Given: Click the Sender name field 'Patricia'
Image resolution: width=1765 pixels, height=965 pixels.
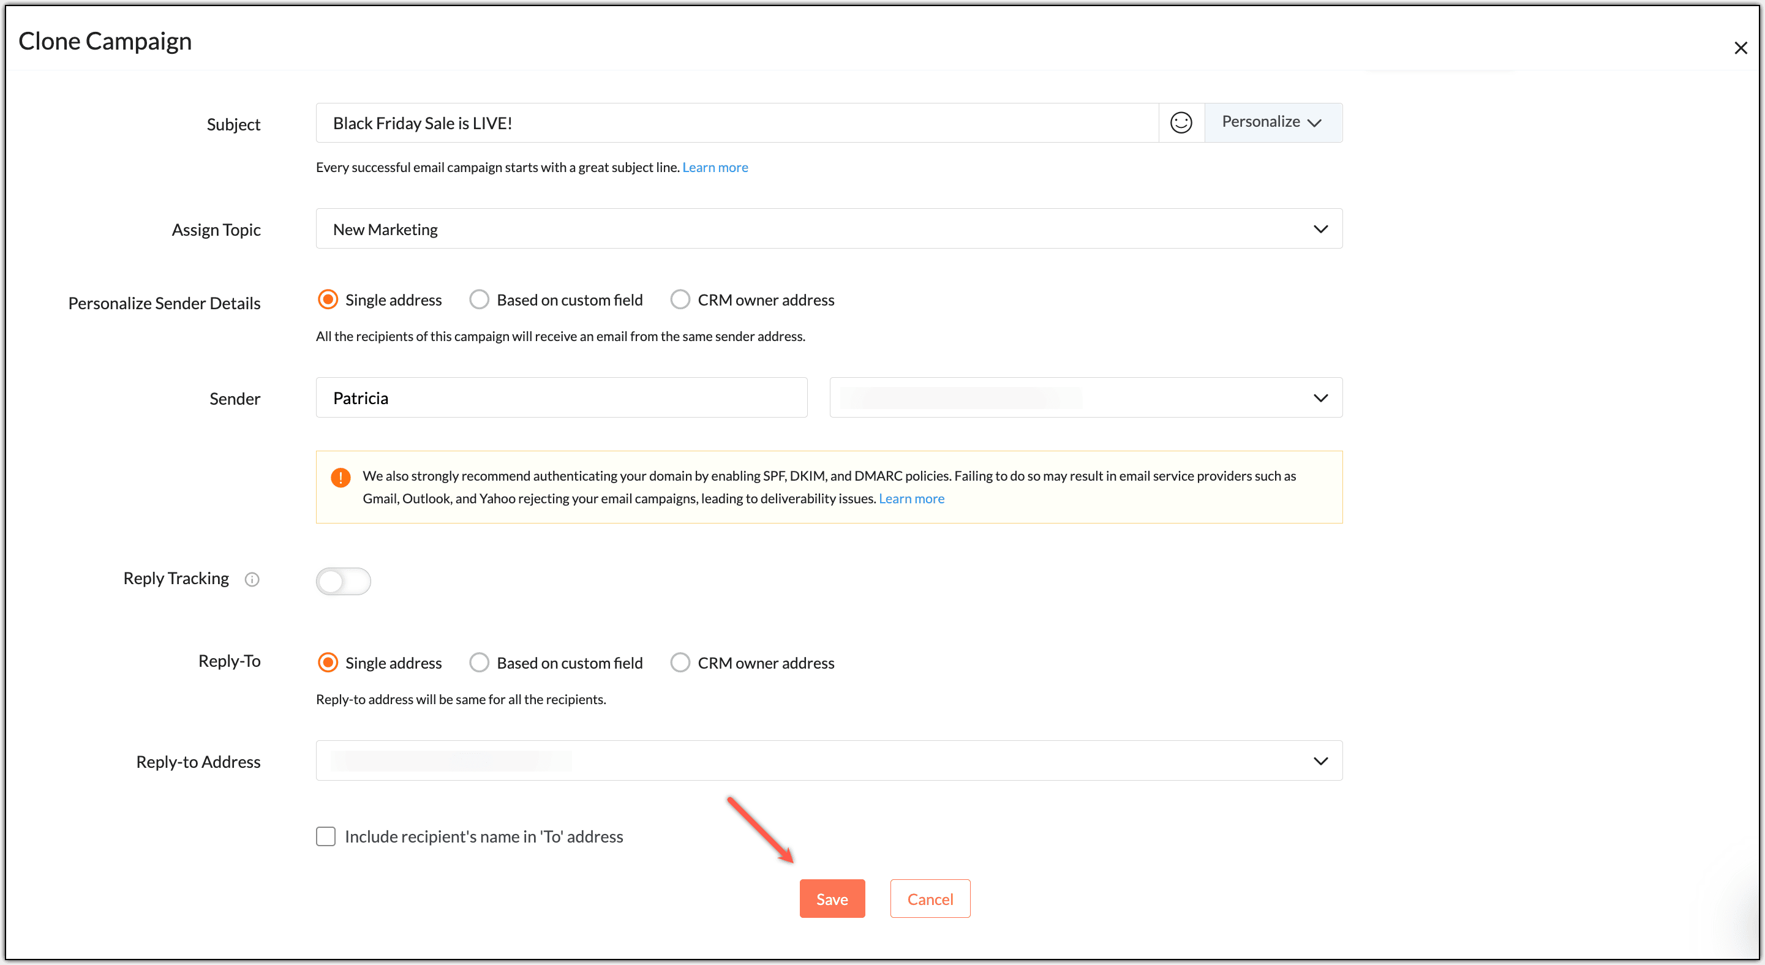Looking at the screenshot, I should tap(561, 398).
